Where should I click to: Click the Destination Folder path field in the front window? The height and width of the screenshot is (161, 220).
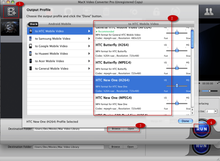pos(69,129)
